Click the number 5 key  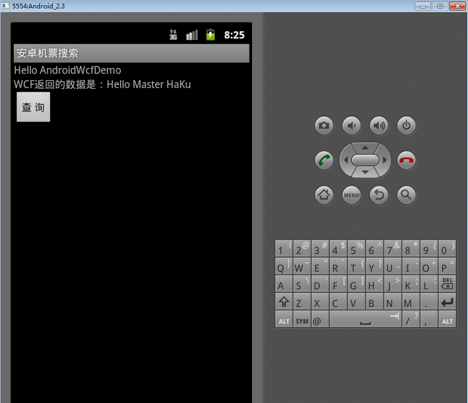point(356,248)
